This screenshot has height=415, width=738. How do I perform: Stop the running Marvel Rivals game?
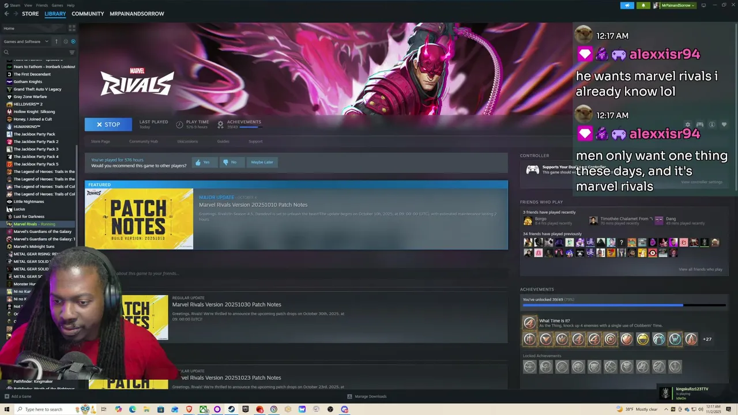point(108,124)
